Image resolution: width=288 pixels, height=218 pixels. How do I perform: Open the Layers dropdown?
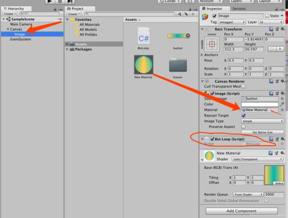[x=241, y=1]
